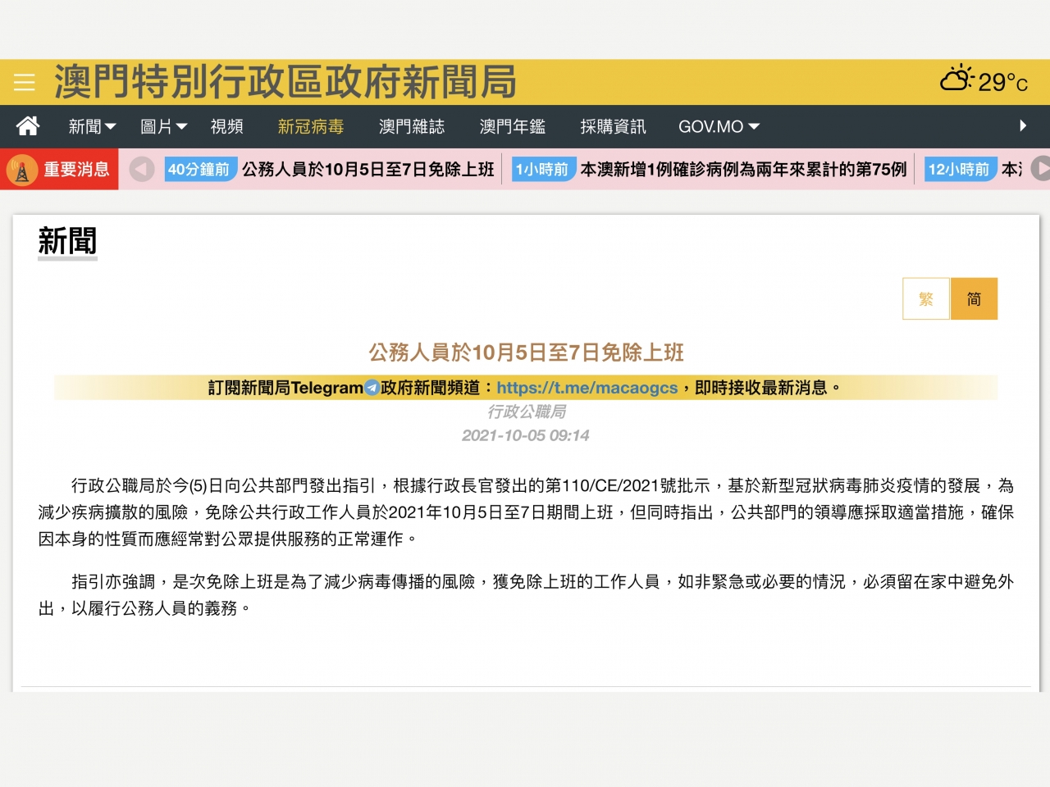The height and width of the screenshot is (787, 1050).
Task: Click the next news ticker arrow
Action: [x=1040, y=169]
